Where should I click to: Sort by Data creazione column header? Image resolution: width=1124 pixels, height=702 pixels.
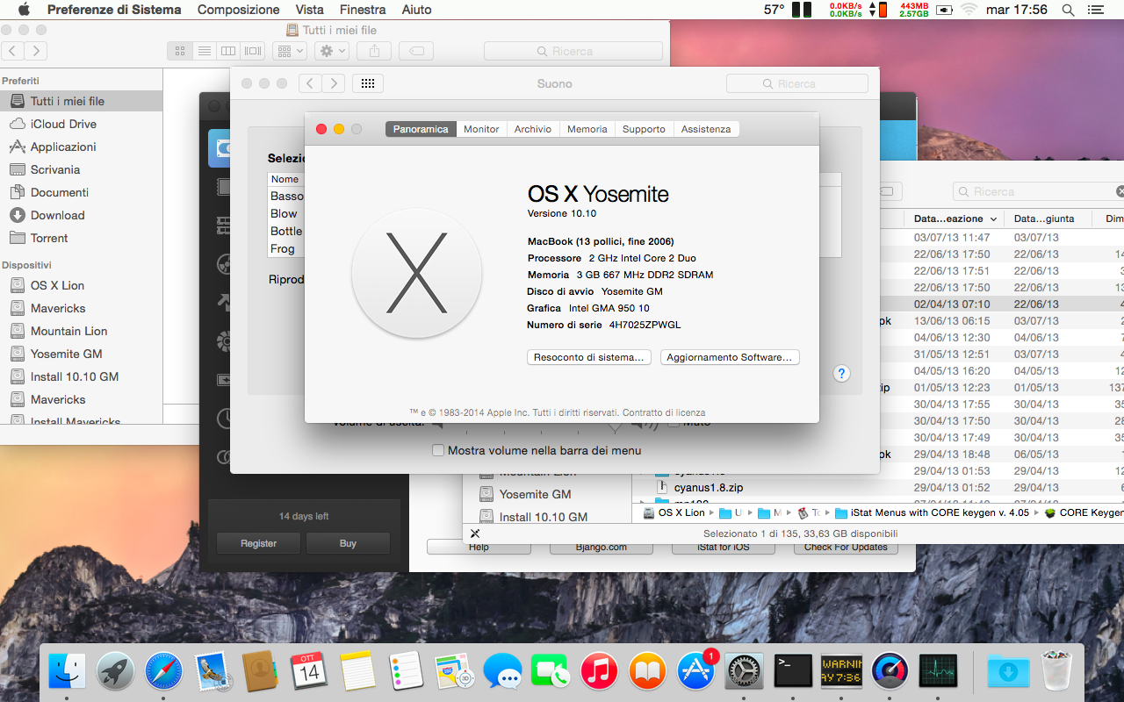(955, 218)
